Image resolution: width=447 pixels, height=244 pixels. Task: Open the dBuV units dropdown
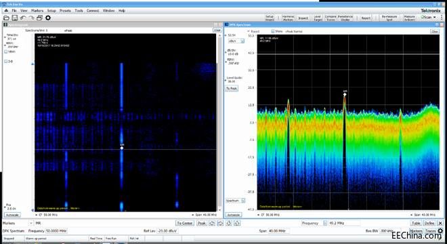point(242,41)
